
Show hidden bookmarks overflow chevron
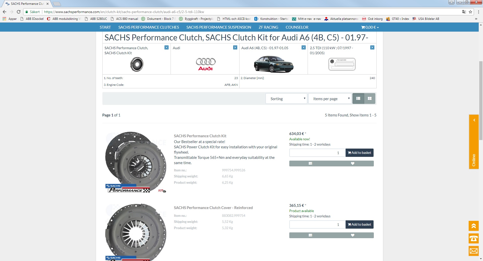[x=476, y=19]
